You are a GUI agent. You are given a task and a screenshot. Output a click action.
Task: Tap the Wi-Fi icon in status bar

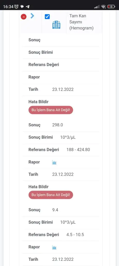(x=103, y=6)
